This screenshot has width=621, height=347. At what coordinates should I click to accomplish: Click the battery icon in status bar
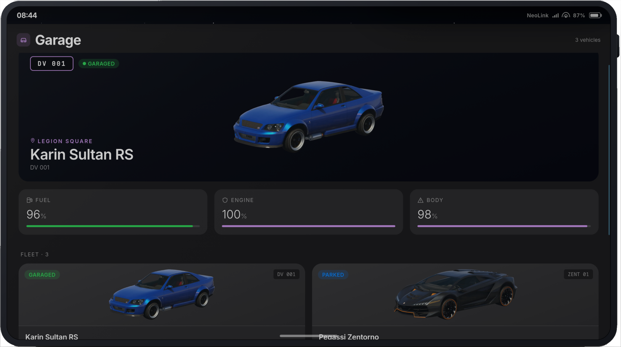point(595,15)
